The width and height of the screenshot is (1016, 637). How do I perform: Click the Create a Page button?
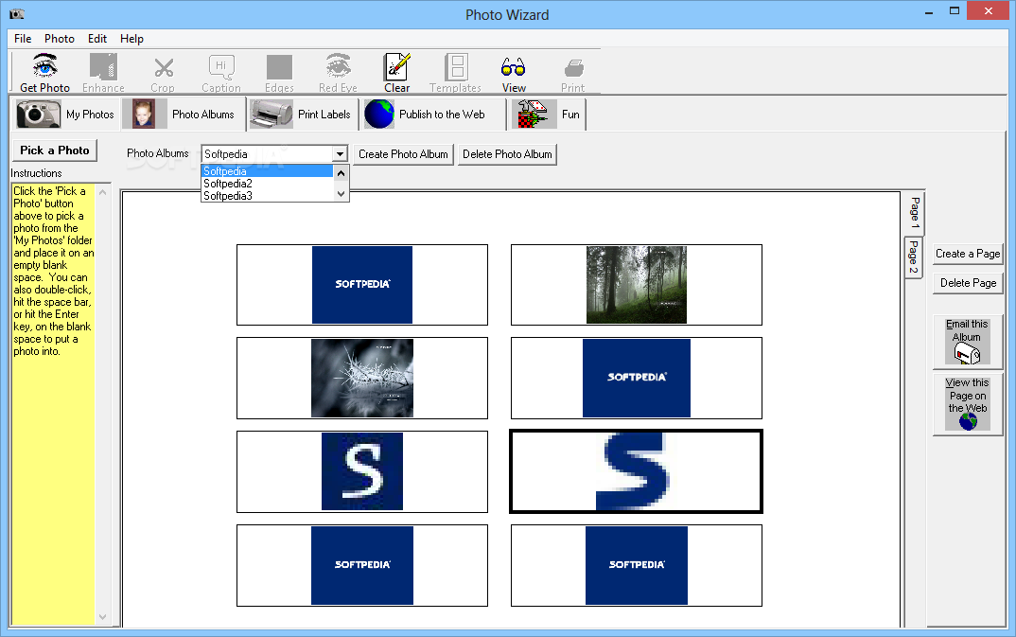click(968, 254)
